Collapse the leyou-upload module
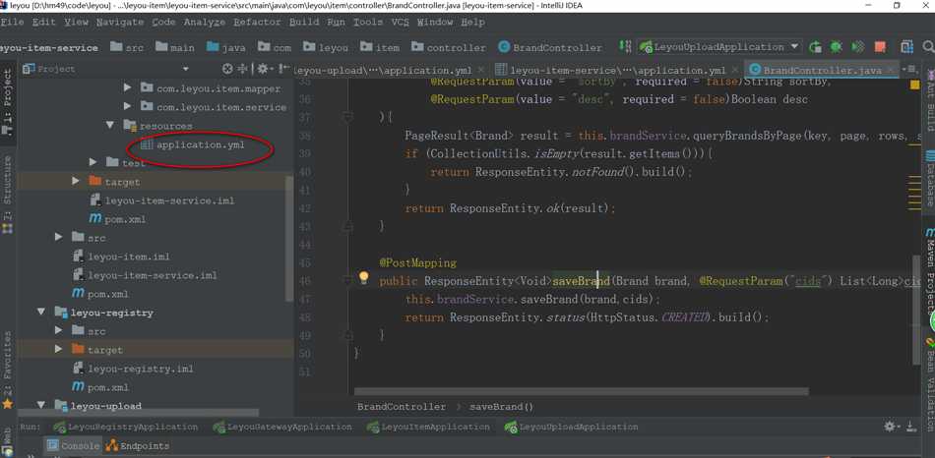This screenshot has height=458, width=935. pyautogui.click(x=41, y=406)
